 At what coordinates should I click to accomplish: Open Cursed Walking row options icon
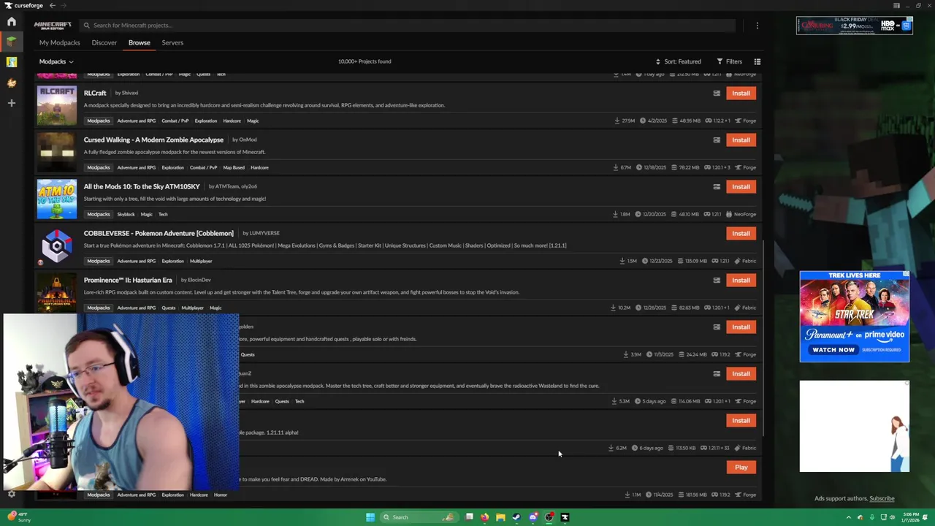[x=717, y=140]
